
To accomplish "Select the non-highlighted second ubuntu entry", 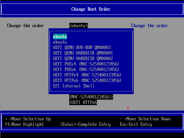I will 60,42.
